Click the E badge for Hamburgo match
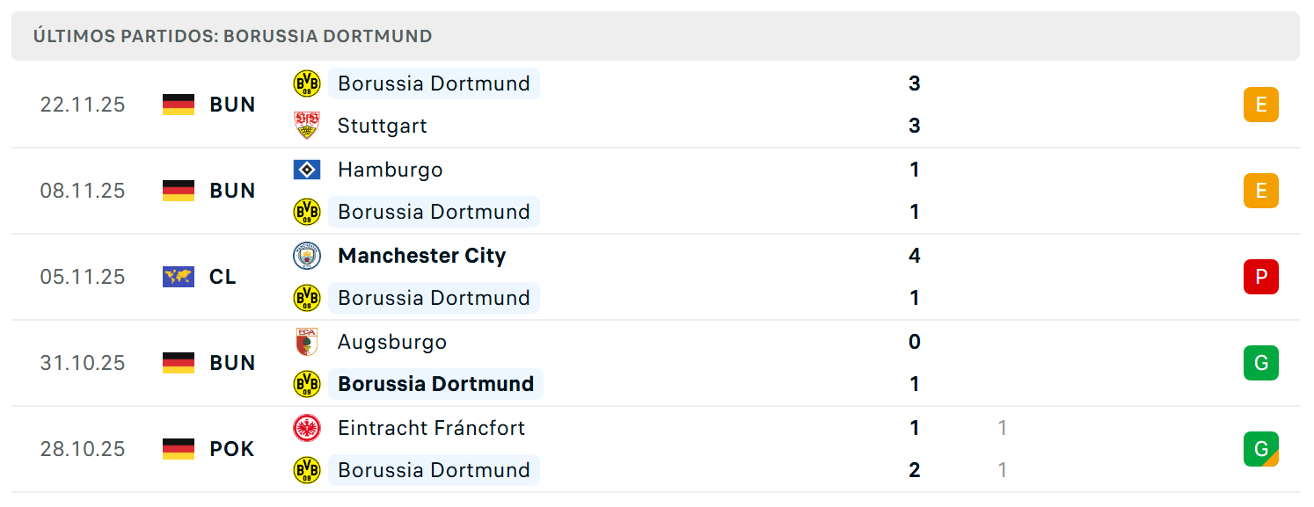The width and height of the screenshot is (1314, 507). (1260, 191)
